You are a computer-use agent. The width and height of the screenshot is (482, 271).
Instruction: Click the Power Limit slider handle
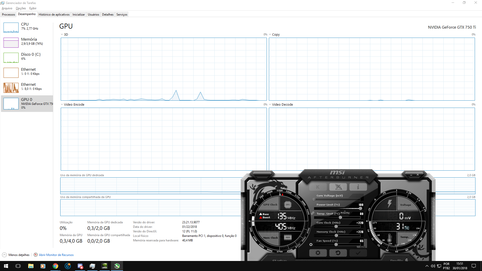(x=360, y=209)
